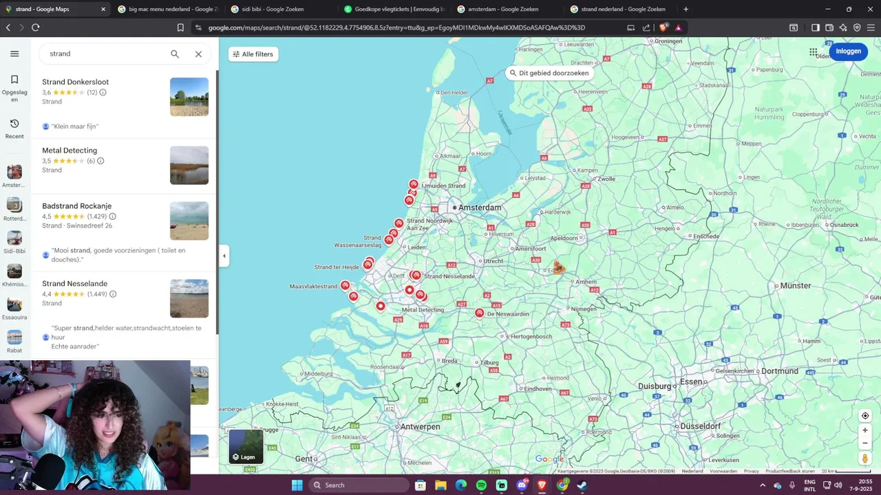Zoom out with the minus button

(x=865, y=443)
